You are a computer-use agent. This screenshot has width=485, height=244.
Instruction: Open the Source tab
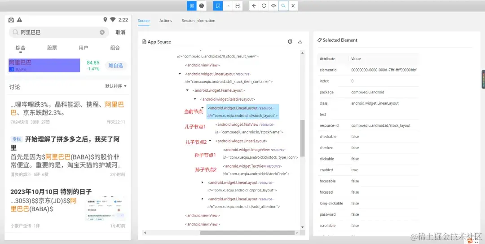(x=144, y=21)
